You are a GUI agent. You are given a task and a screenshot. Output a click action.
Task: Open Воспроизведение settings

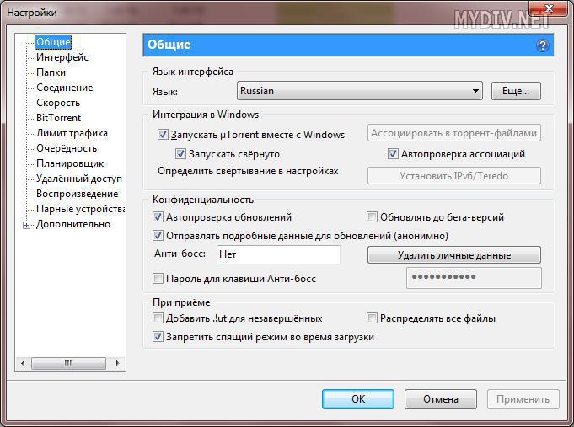coord(78,194)
